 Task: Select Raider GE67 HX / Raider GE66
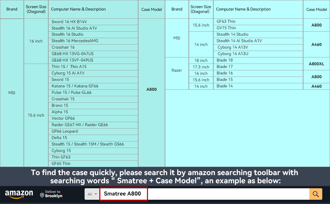tap(93, 125)
